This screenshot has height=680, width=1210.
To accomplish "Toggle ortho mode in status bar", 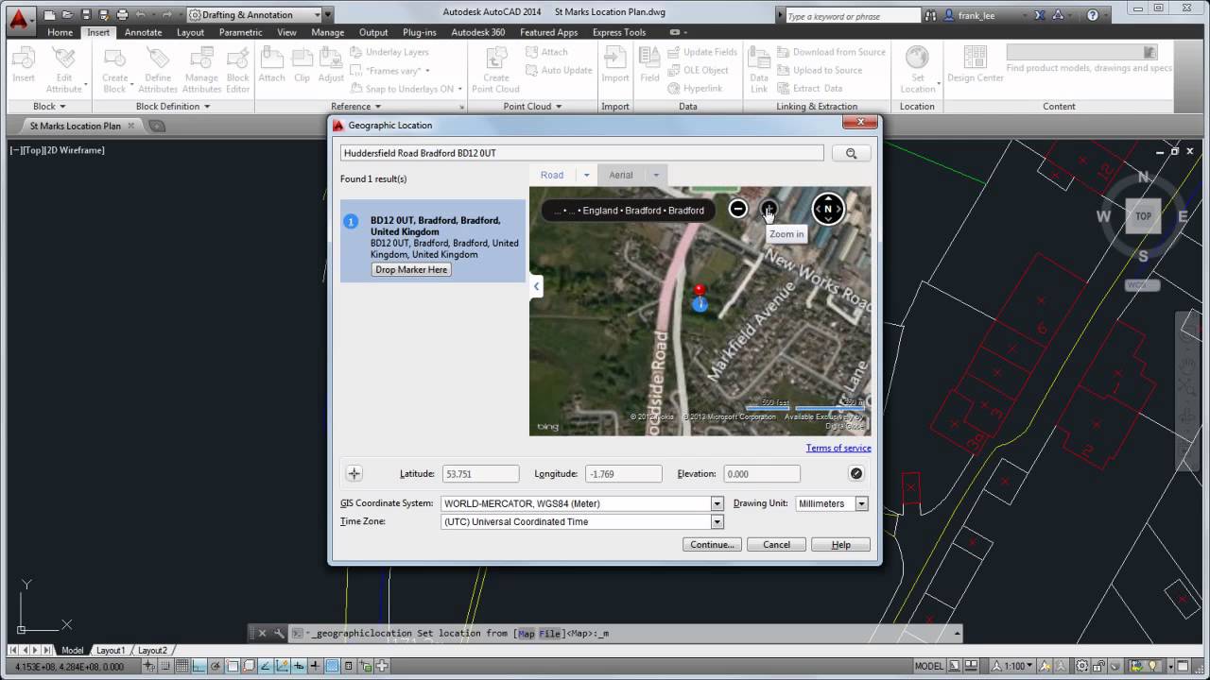I will coord(199,666).
